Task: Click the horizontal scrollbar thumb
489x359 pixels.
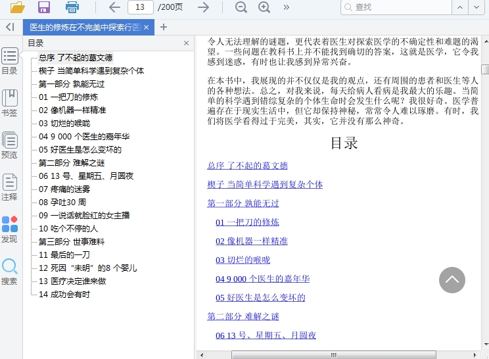Action: point(334,355)
